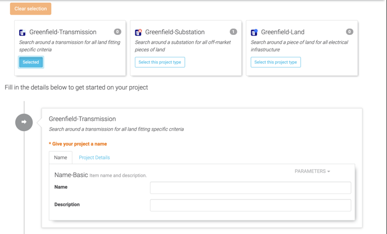
Task: Click the count badge on Greenfield-Land card
Action: 349,32
